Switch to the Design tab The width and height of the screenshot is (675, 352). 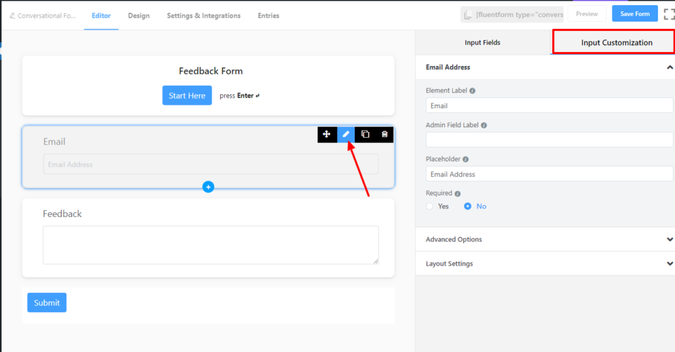138,16
